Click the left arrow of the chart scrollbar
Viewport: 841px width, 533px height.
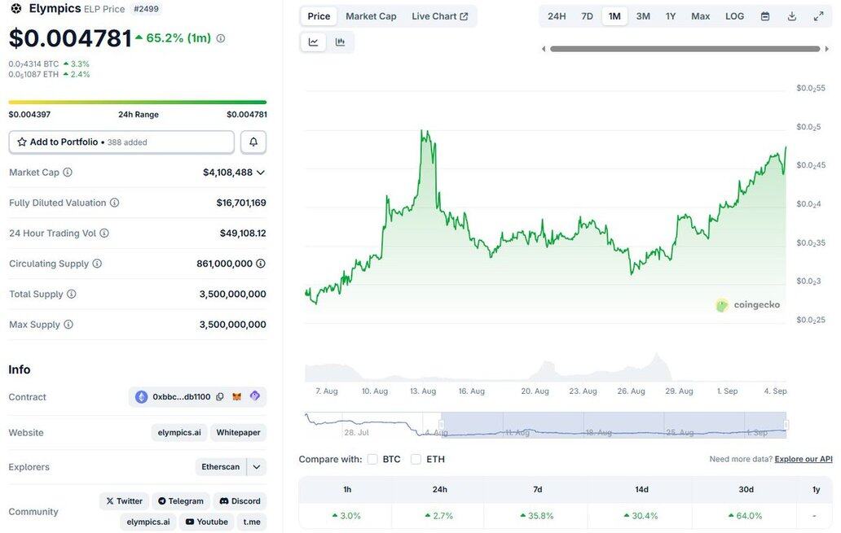coord(544,49)
